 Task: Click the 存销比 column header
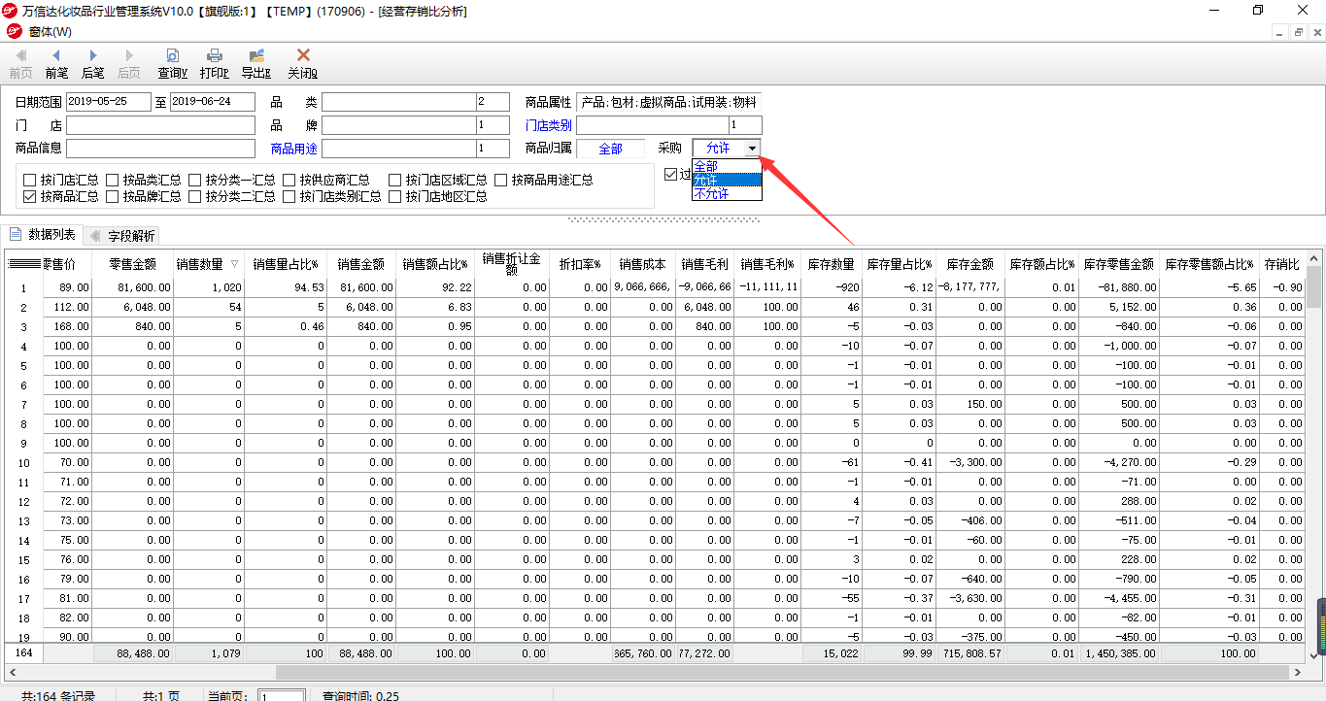[1281, 264]
